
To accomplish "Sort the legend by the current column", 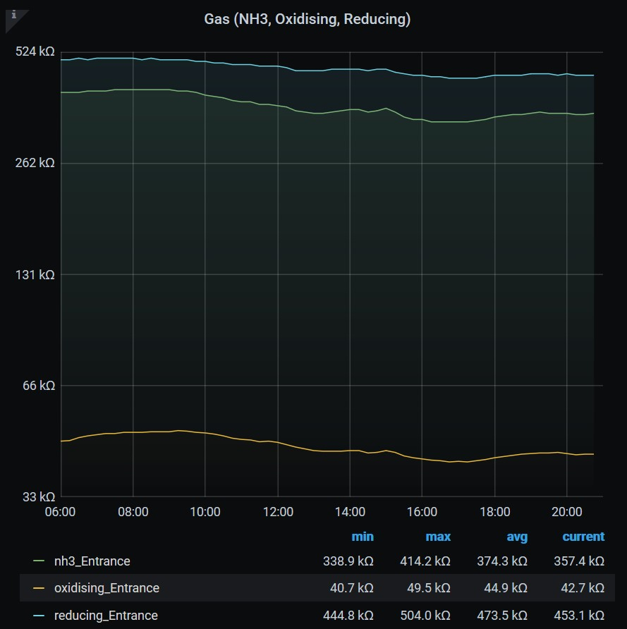I will tap(583, 537).
